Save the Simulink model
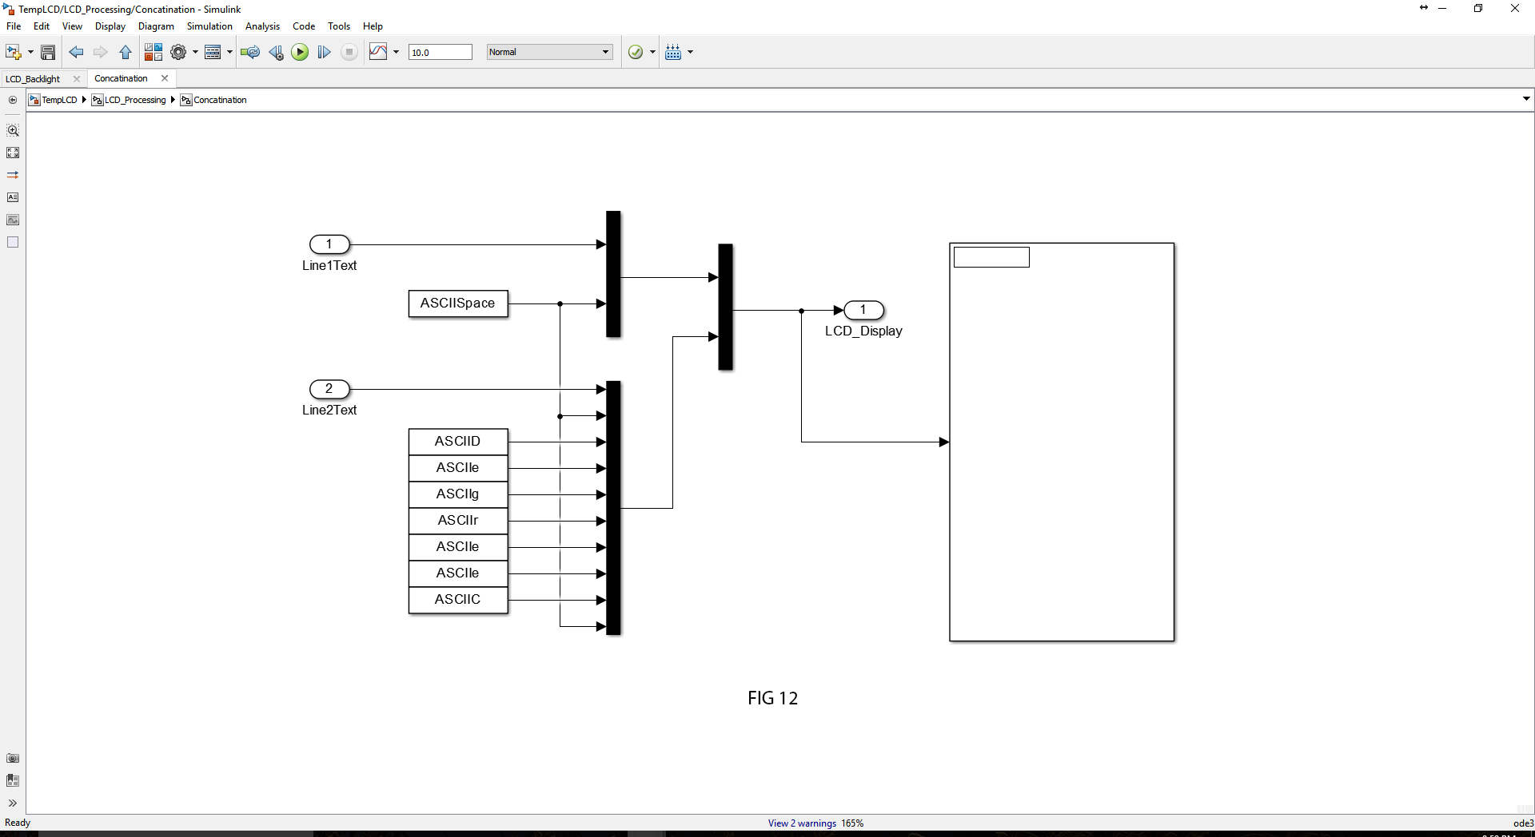 pos(48,52)
